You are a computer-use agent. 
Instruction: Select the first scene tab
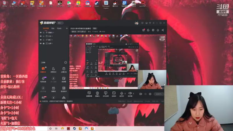point(46,28)
